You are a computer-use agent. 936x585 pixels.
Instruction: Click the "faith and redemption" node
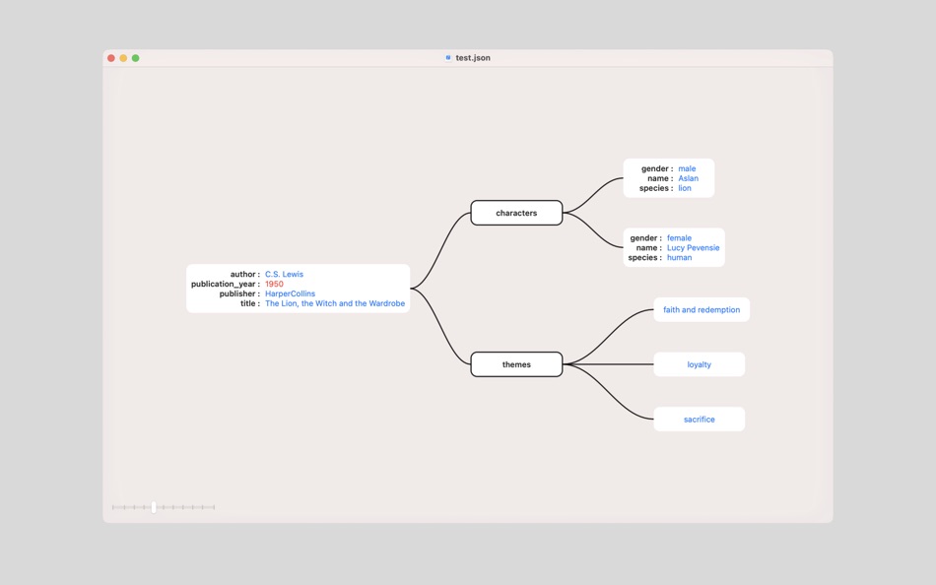point(702,310)
